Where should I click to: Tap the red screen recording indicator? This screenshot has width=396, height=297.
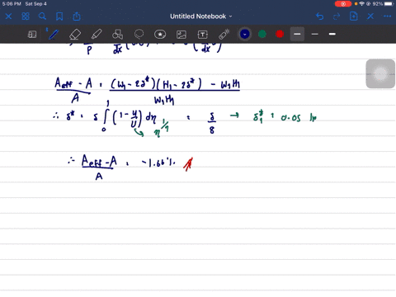click(x=343, y=4)
